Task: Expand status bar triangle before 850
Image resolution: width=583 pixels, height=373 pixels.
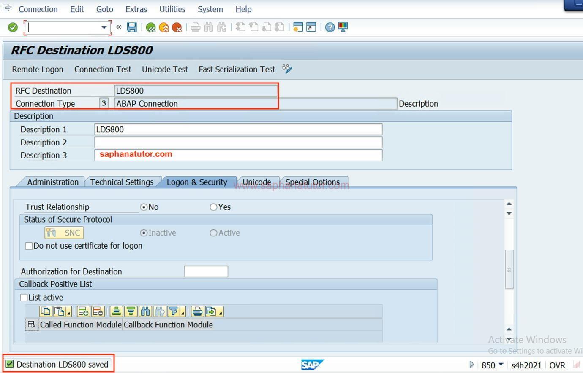Action: (x=471, y=365)
